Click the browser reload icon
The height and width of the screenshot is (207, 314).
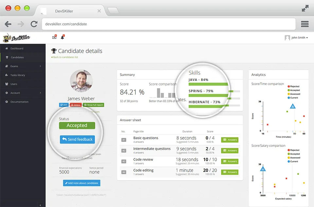(x=34, y=24)
